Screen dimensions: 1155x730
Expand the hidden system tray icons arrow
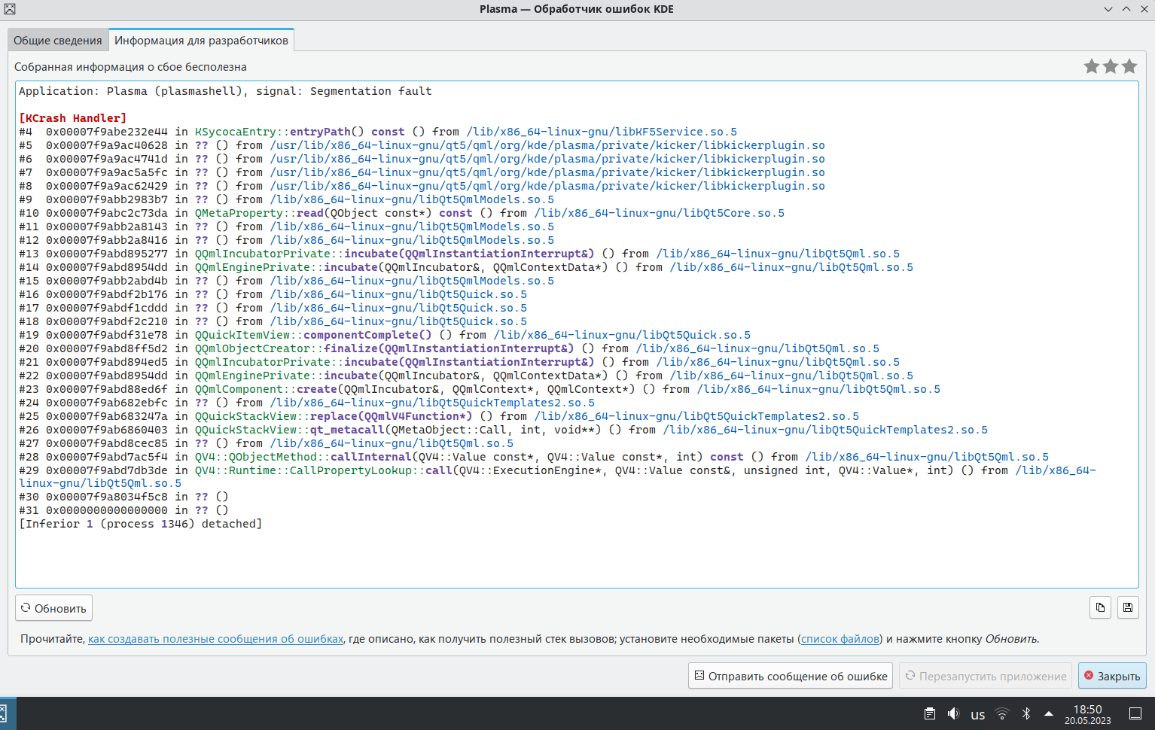[x=1048, y=713]
